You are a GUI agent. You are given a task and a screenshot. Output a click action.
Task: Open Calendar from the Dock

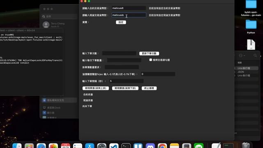[x=65, y=146]
